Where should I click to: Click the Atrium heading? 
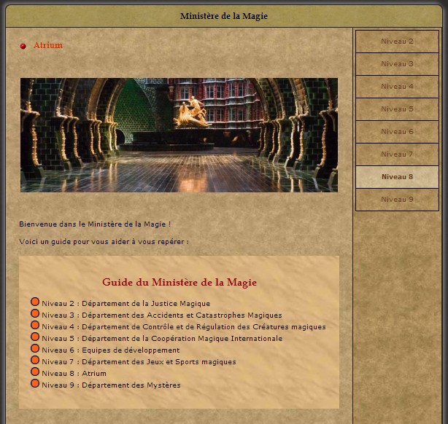[48, 45]
